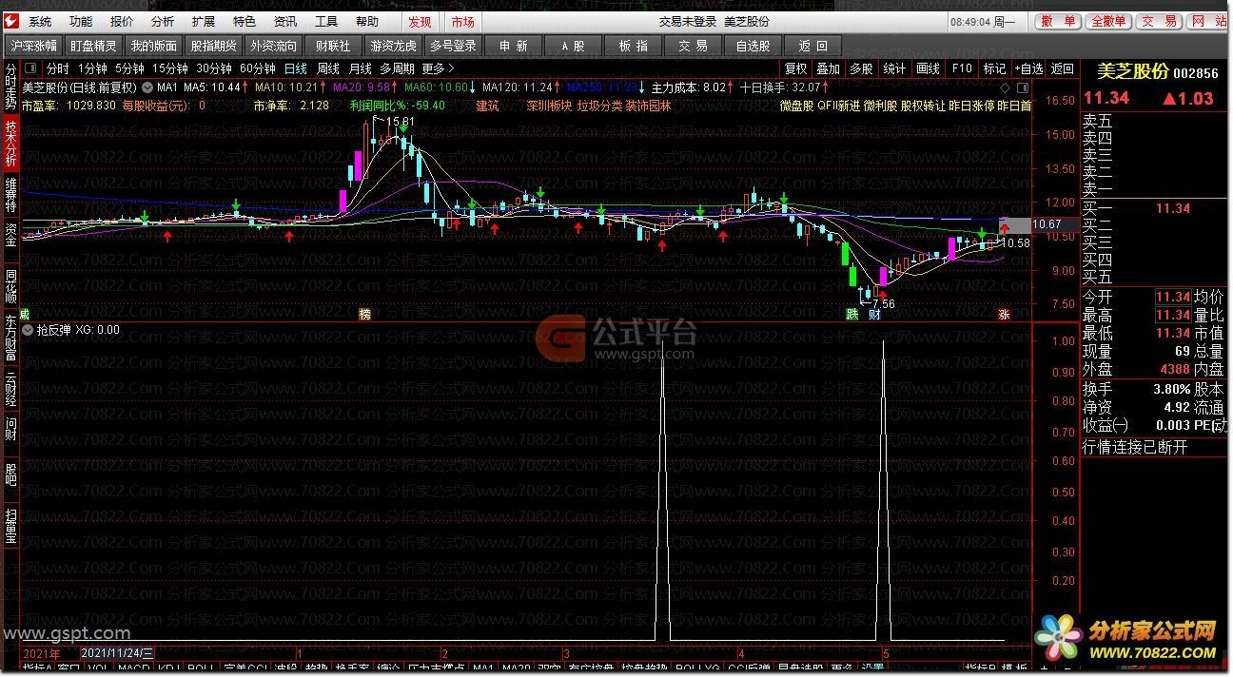1233x677 pixels.
Task: Open the 特色 menu
Action: [245, 21]
